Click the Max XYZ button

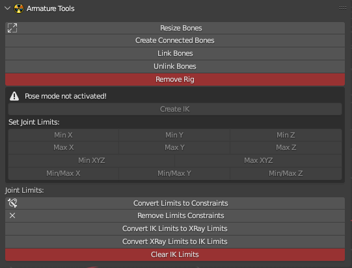258,160
